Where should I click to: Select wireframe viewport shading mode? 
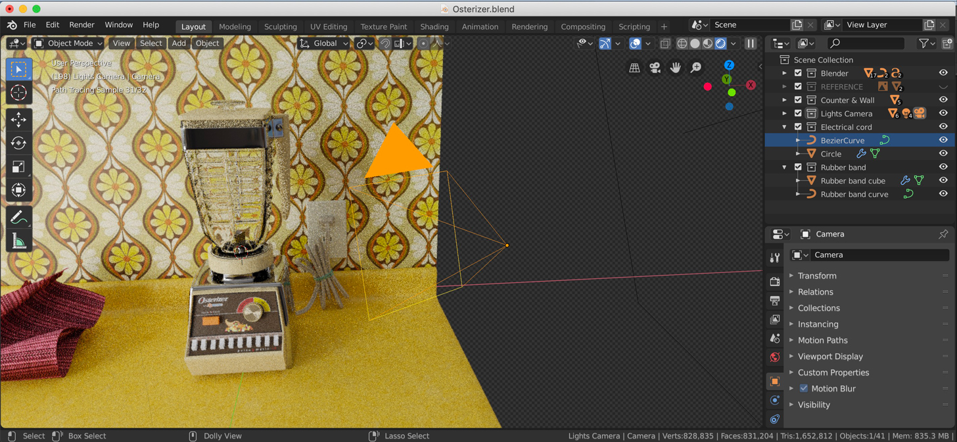coord(682,43)
